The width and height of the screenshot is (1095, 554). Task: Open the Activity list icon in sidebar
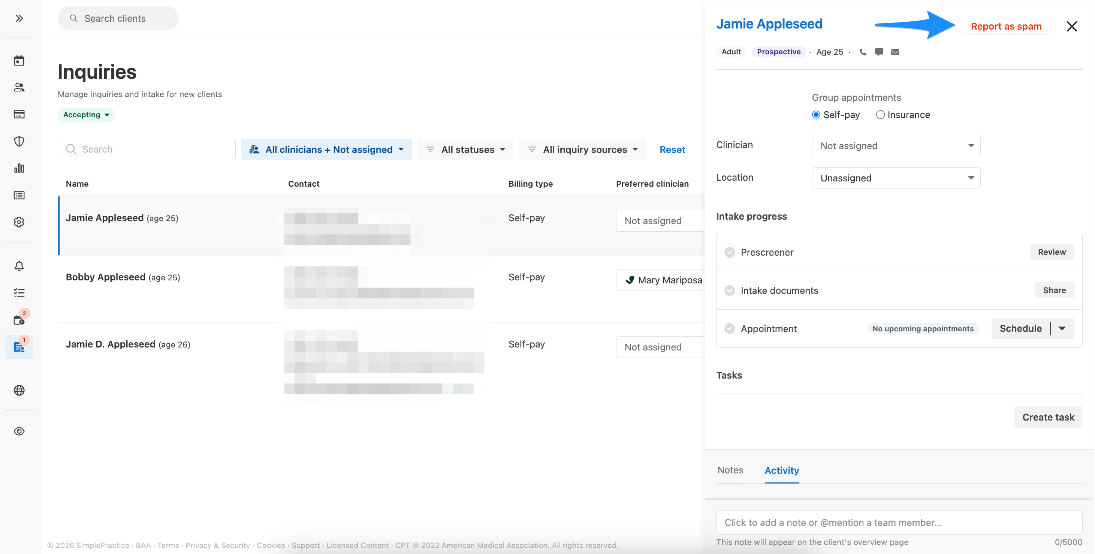click(x=19, y=195)
